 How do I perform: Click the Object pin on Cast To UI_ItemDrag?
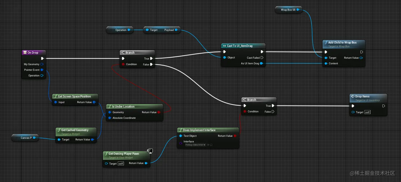click(224, 58)
